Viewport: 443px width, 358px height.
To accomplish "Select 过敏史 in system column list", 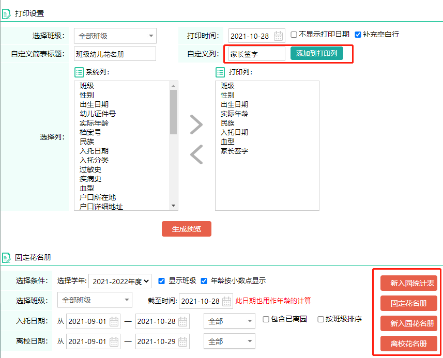I will coord(90,169).
